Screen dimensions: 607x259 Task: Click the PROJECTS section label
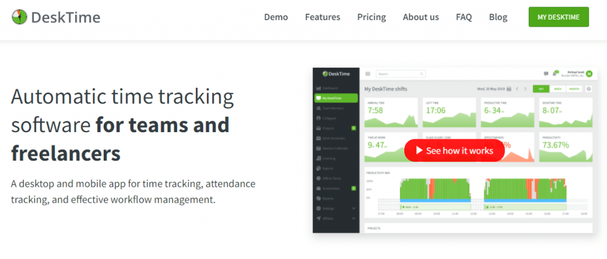click(373, 228)
